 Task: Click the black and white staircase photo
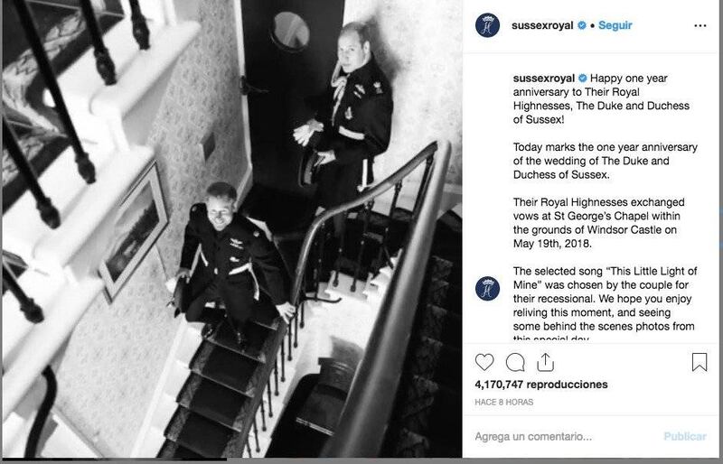point(232,229)
